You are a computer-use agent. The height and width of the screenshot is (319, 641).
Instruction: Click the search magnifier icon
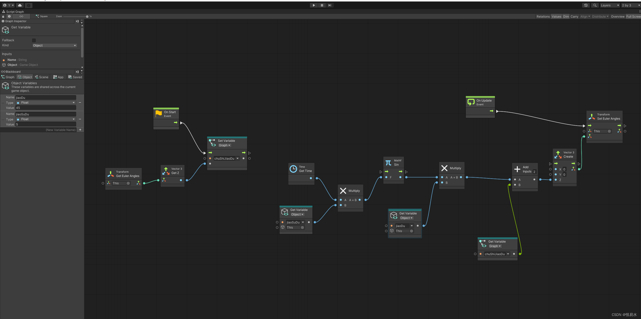[x=595, y=5]
